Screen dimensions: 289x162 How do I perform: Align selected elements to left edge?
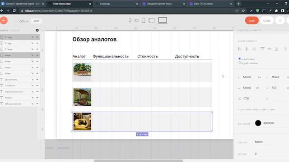pyautogui.click(x=240, y=49)
